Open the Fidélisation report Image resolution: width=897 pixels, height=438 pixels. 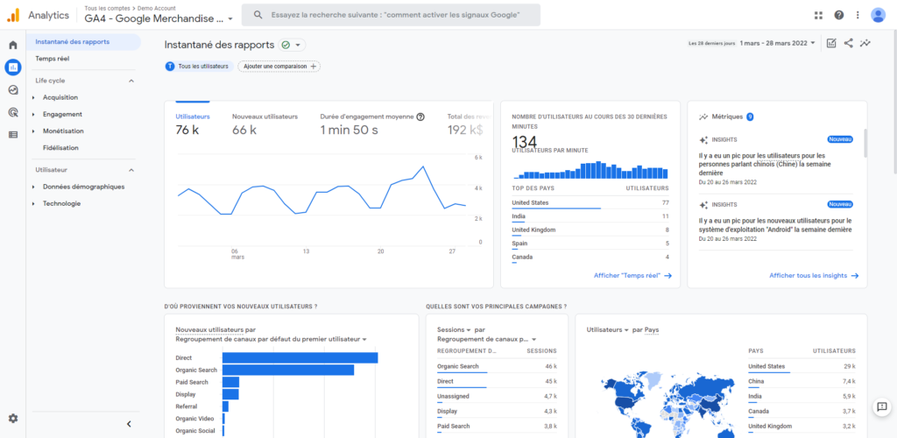[x=60, y=147]
